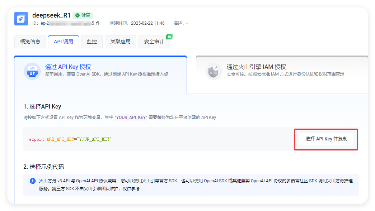Click the deepseek_R1 rocket endpoint icon
The image size is (375, 211).
21,19
